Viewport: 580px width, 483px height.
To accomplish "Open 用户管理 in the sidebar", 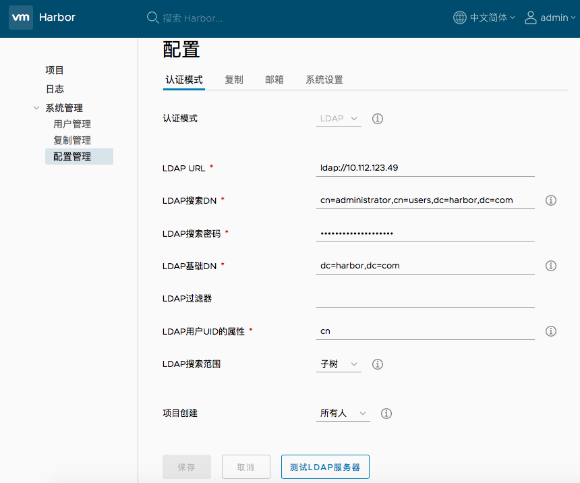I will (72, 124).
